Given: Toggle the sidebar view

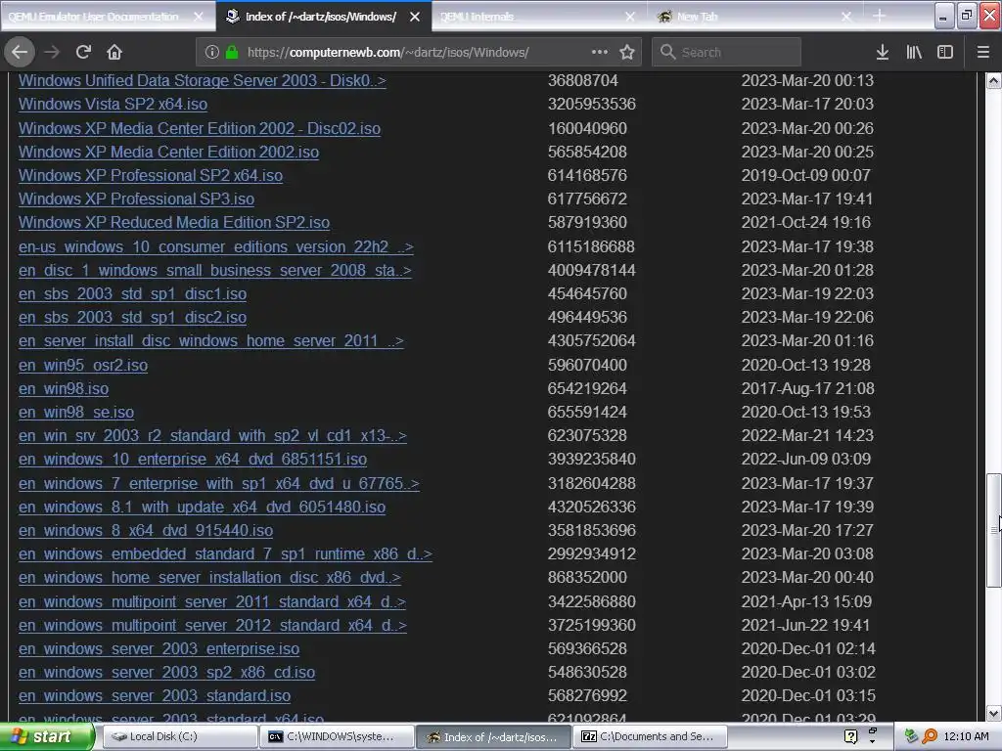Looking at the screenshot, I should pos(945,53).
